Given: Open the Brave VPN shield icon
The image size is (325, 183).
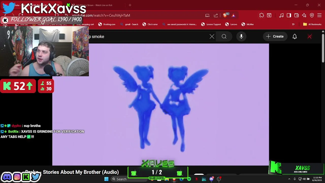Looking at the screenshot, I should (x=312, y=15).
